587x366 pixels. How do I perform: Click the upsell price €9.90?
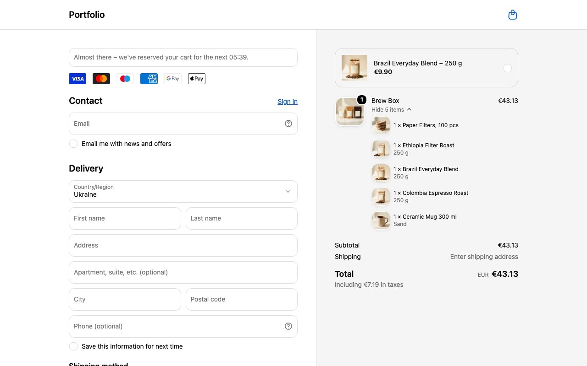point(383,72)
